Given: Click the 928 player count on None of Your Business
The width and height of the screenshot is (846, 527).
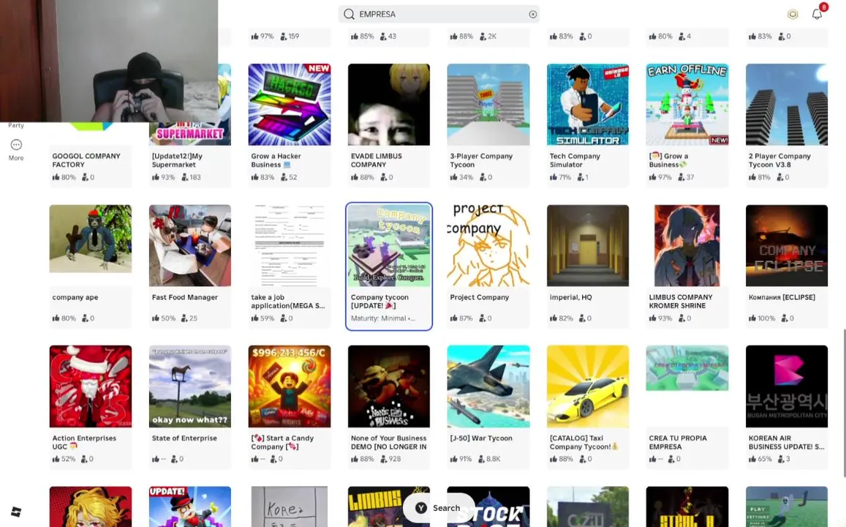Looking at the screenshot, I should coord(390,459).
